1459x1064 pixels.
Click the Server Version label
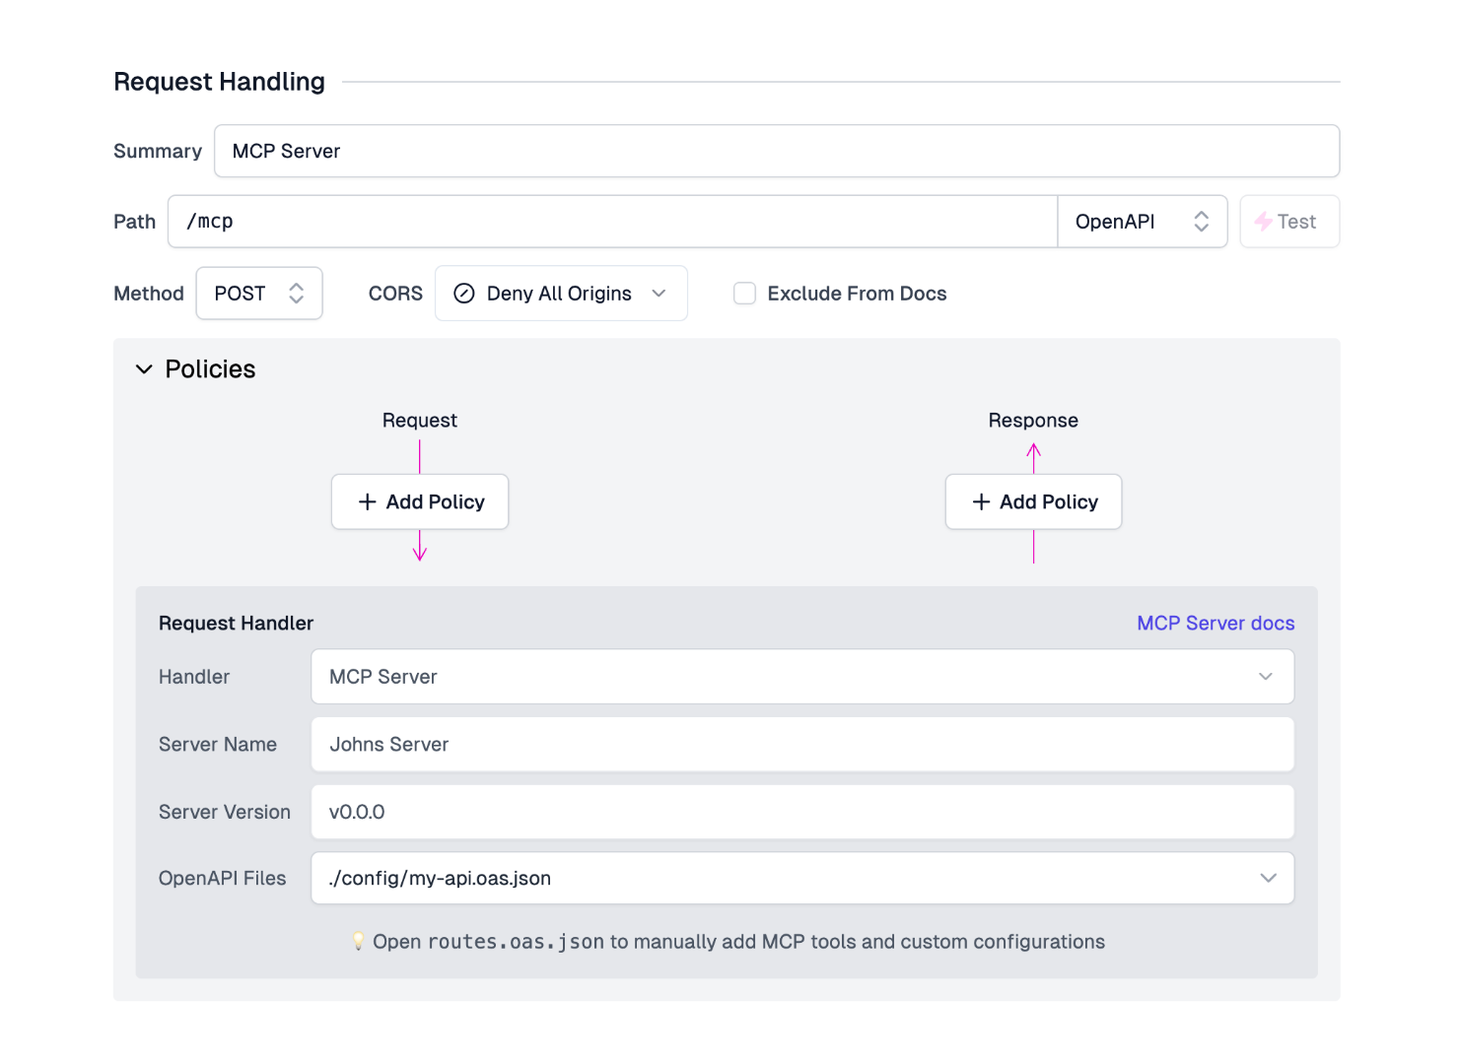pyautogui.click(x=225, y=812)
